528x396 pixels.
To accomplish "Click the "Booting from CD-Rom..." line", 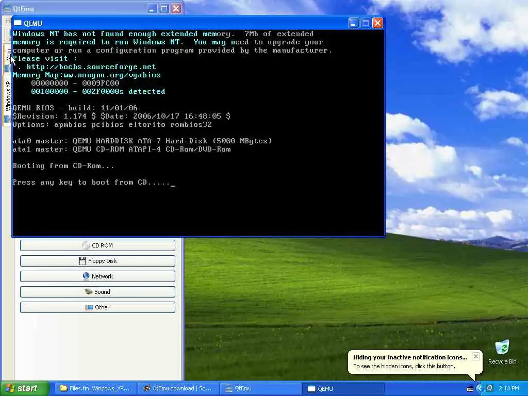I will click(x=63, y=166).
